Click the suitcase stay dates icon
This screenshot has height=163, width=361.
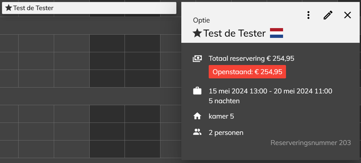point(197,91)
